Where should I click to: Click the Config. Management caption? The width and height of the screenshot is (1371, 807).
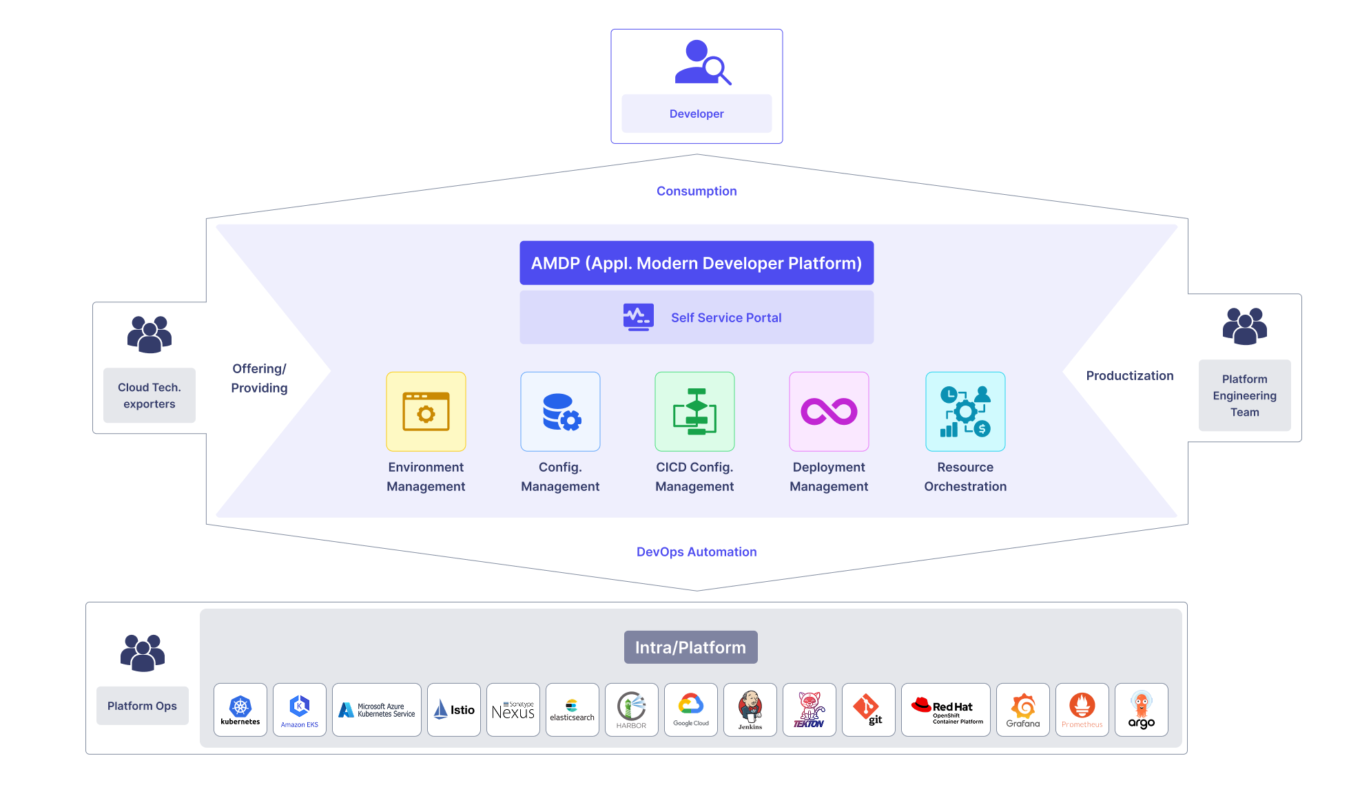pyautogui.click(x=560, y=476)
